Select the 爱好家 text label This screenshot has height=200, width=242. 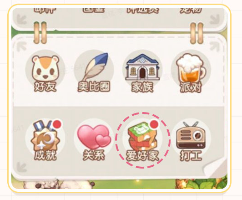(142, 155)
